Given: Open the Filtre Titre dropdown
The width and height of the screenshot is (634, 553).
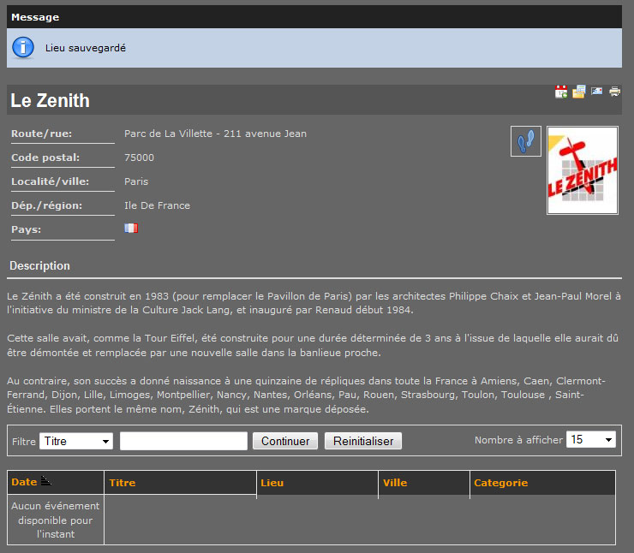Looking at the screenshot, I should point(76,441).
